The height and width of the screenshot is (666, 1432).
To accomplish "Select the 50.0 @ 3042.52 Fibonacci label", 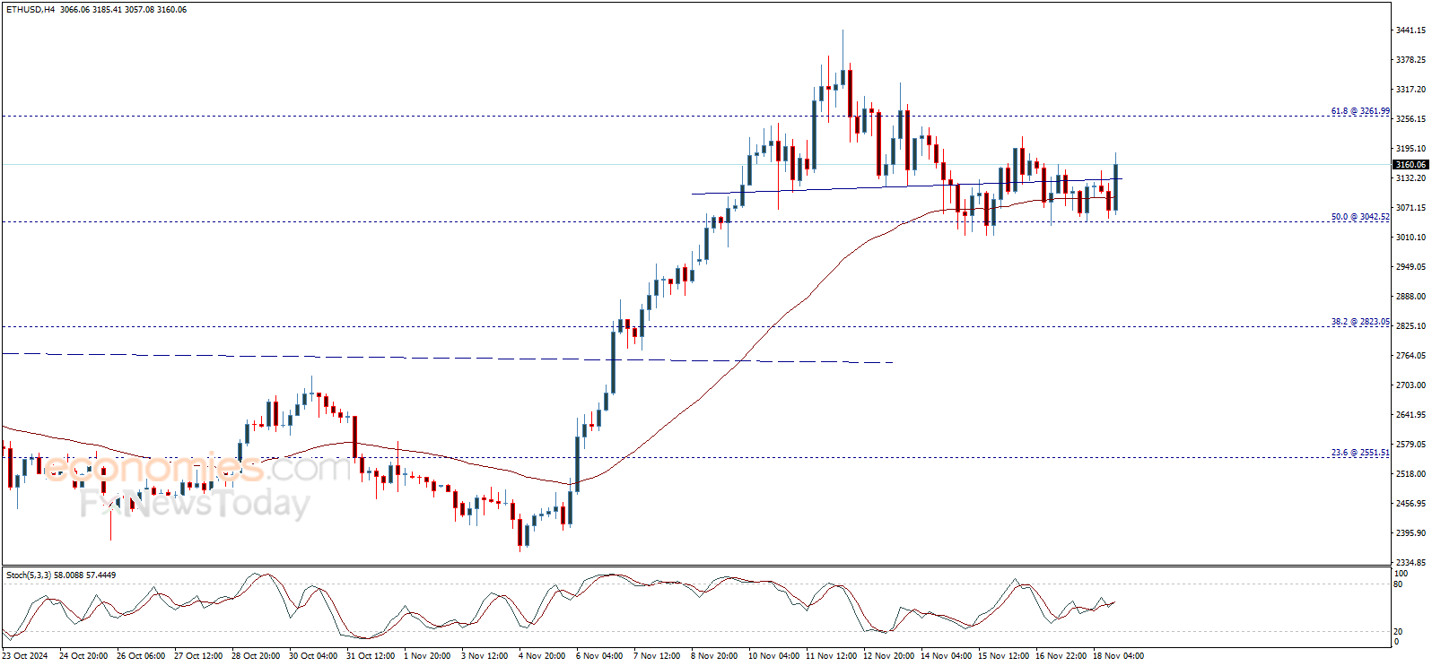I will [x=1359, y=217].
